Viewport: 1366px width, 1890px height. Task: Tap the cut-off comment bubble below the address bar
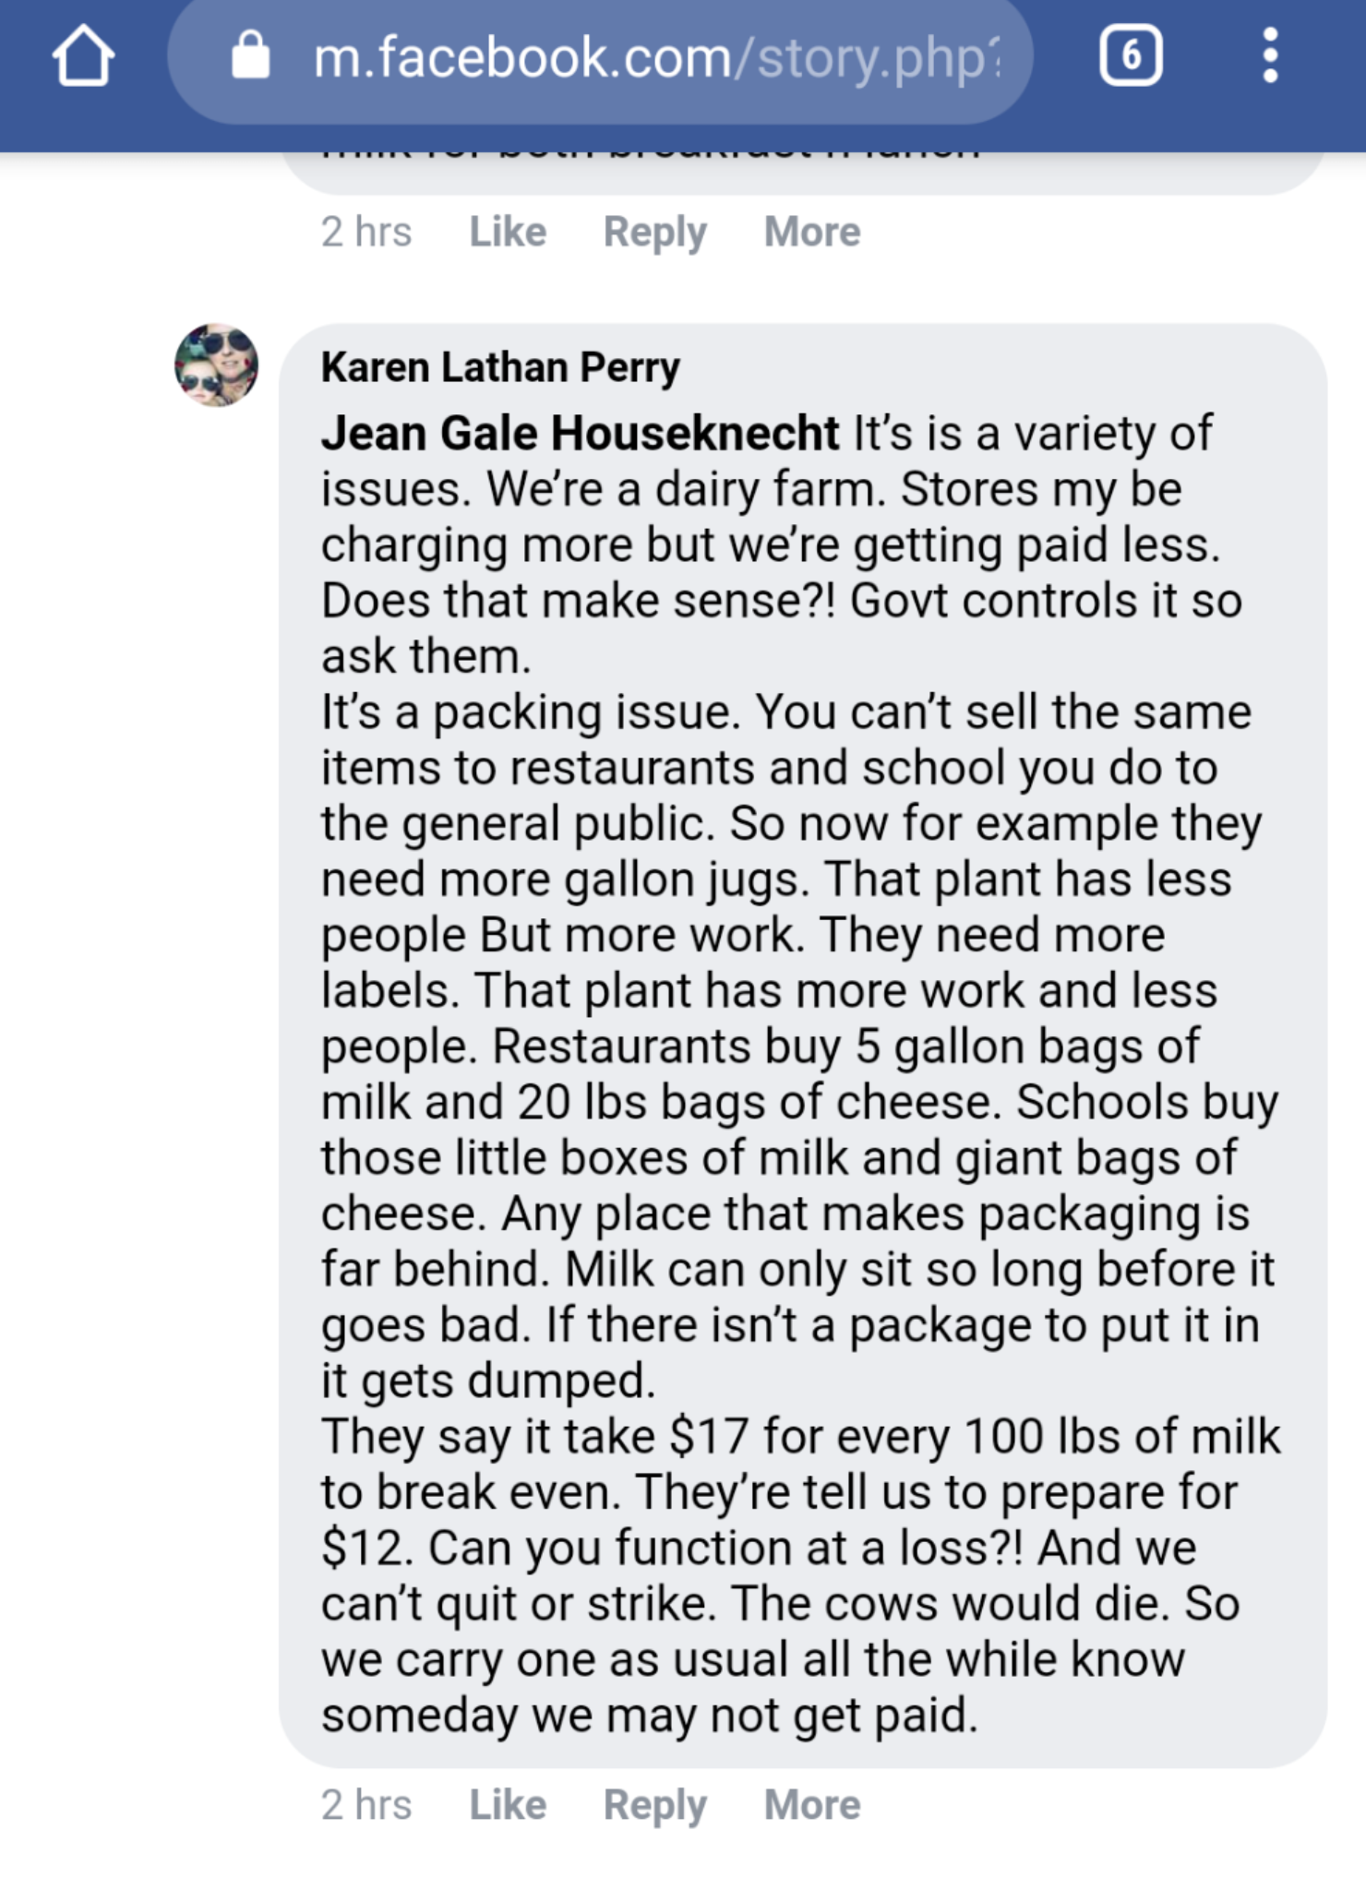click(x=803, y=171)
